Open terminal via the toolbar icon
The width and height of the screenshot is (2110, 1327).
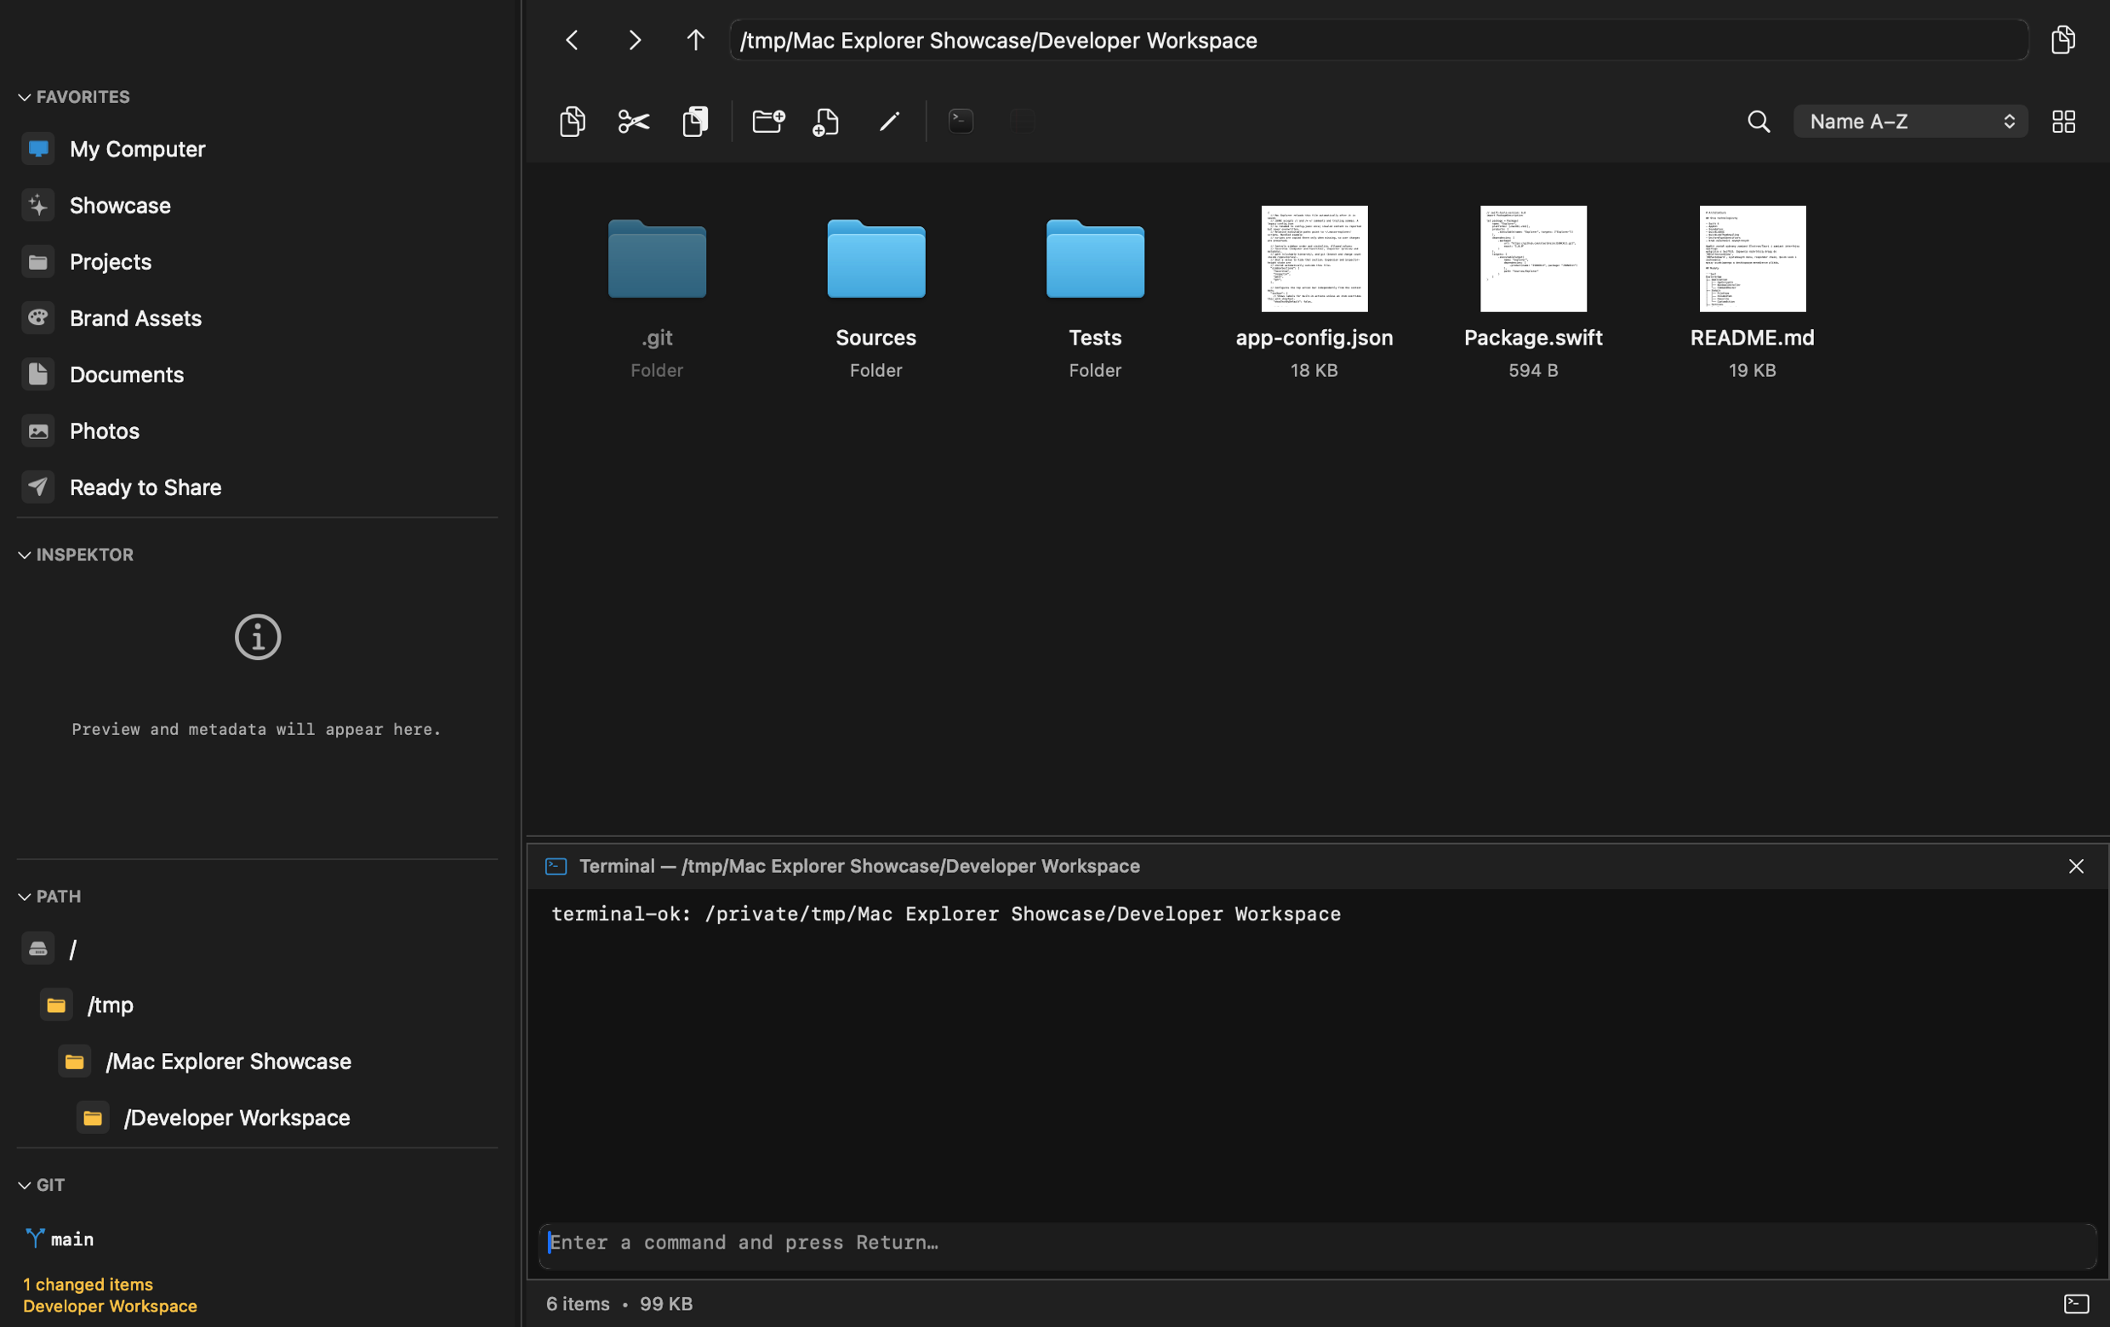(961, 121)
